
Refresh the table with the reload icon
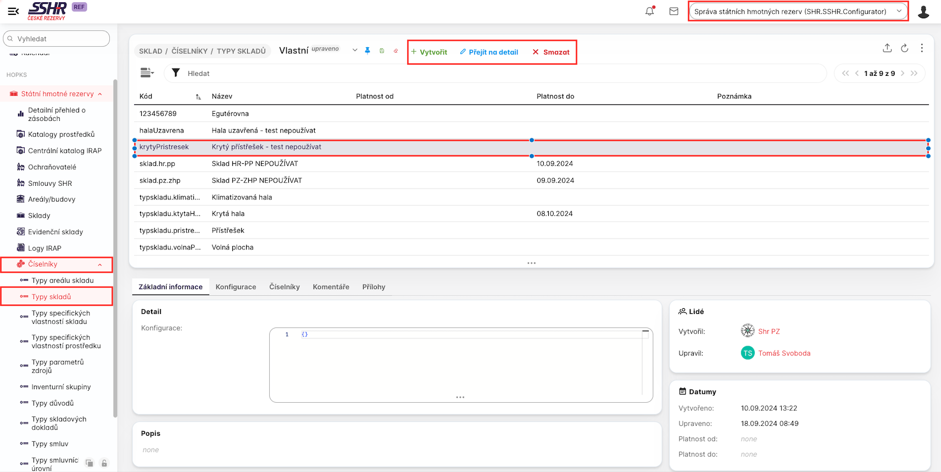point(904,48)
